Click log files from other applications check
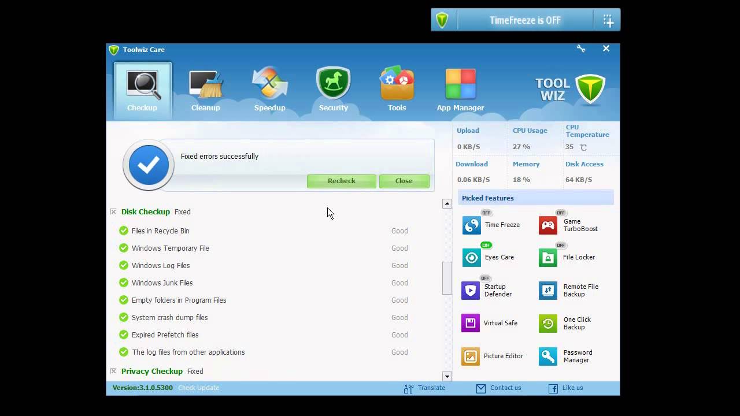The height and width of the screenshot is (416, 740). tap(123, 352)
